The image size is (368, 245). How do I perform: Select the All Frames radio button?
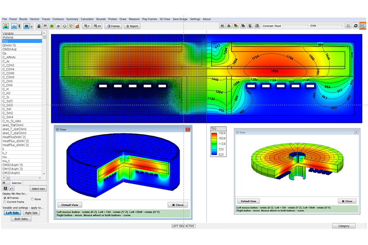(x=5, y=198)
